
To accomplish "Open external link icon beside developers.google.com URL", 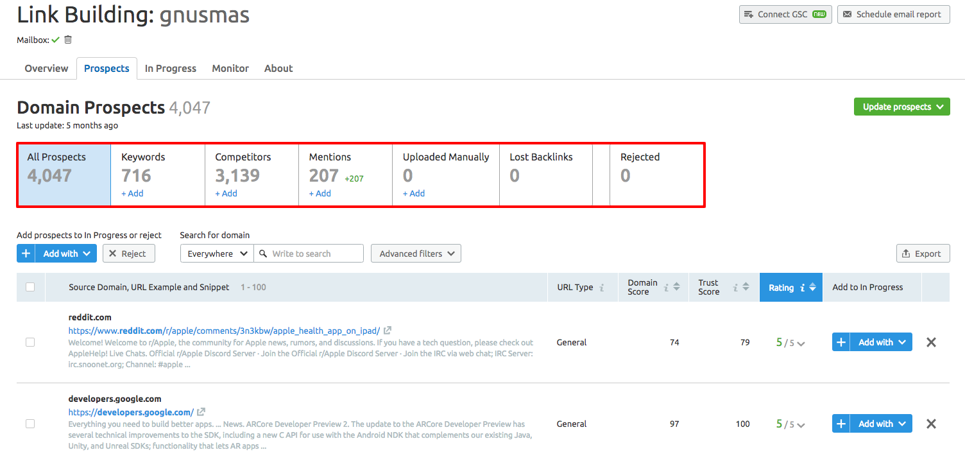I will pyautogui.click(x=201, y=412).
